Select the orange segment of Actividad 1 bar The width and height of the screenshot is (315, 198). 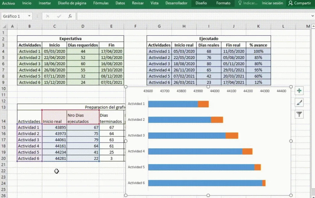203,104
